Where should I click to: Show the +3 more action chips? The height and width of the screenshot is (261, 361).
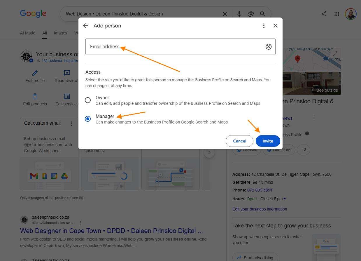(x=304, y=150)
